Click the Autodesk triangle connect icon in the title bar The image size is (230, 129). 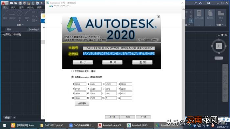[x=200, y=3]
